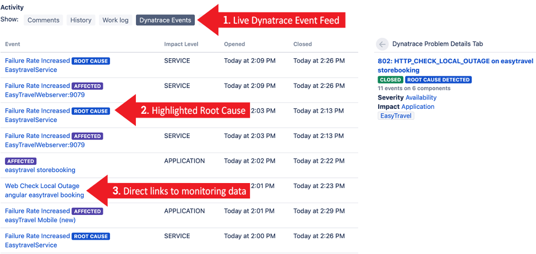Open the Web Check Local Outage link
The height and width of the screenshot is (254, 536).
pos(42,186)
